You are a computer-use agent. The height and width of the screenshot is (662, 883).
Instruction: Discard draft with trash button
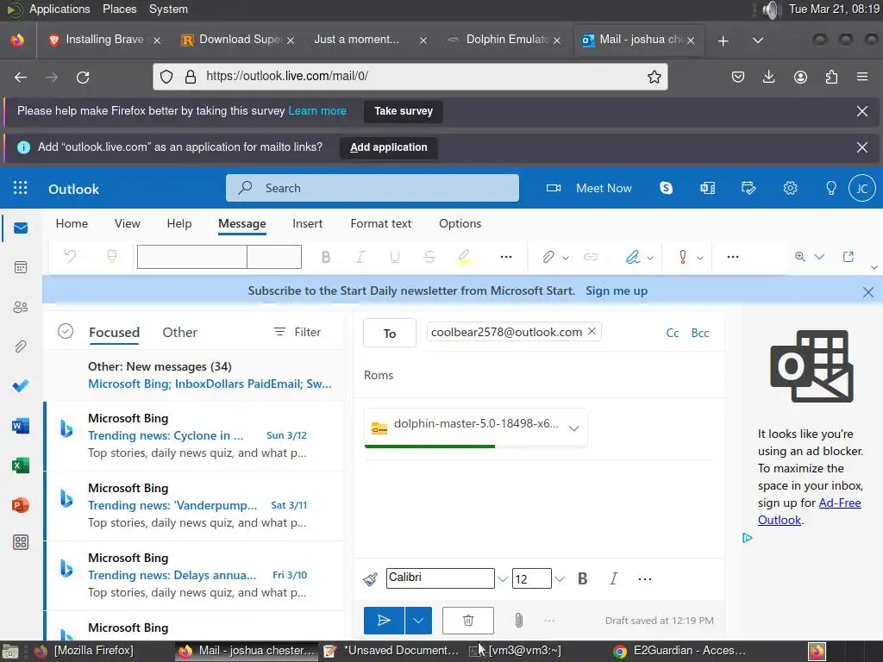[x=468, y=621]
